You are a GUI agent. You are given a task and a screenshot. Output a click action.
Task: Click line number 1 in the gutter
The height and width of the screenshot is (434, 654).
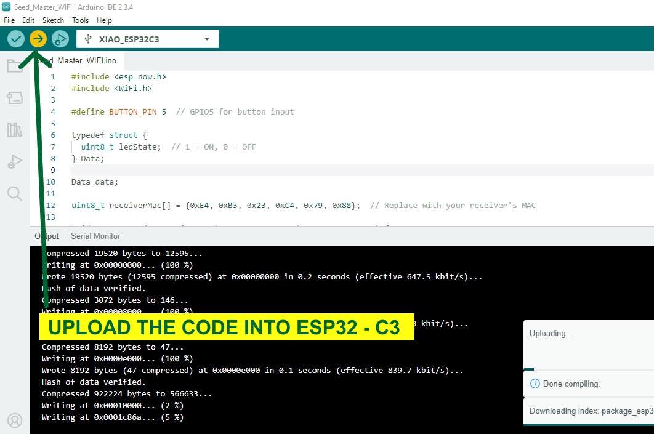(x=53, y=77)
